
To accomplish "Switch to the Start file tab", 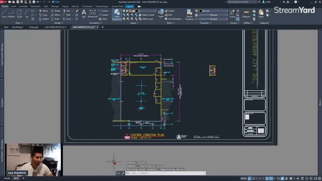I will (x=6, y=27).
